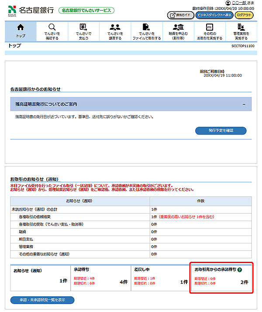262x312 pixels.
Task: Click the 名古屋銀行 logo
Action: coord(30,10)
